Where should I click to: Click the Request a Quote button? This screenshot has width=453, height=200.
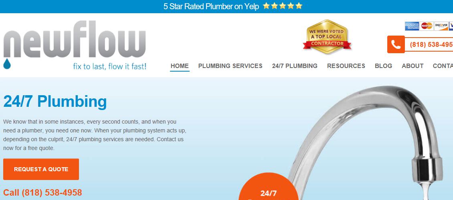pos(41,169)
